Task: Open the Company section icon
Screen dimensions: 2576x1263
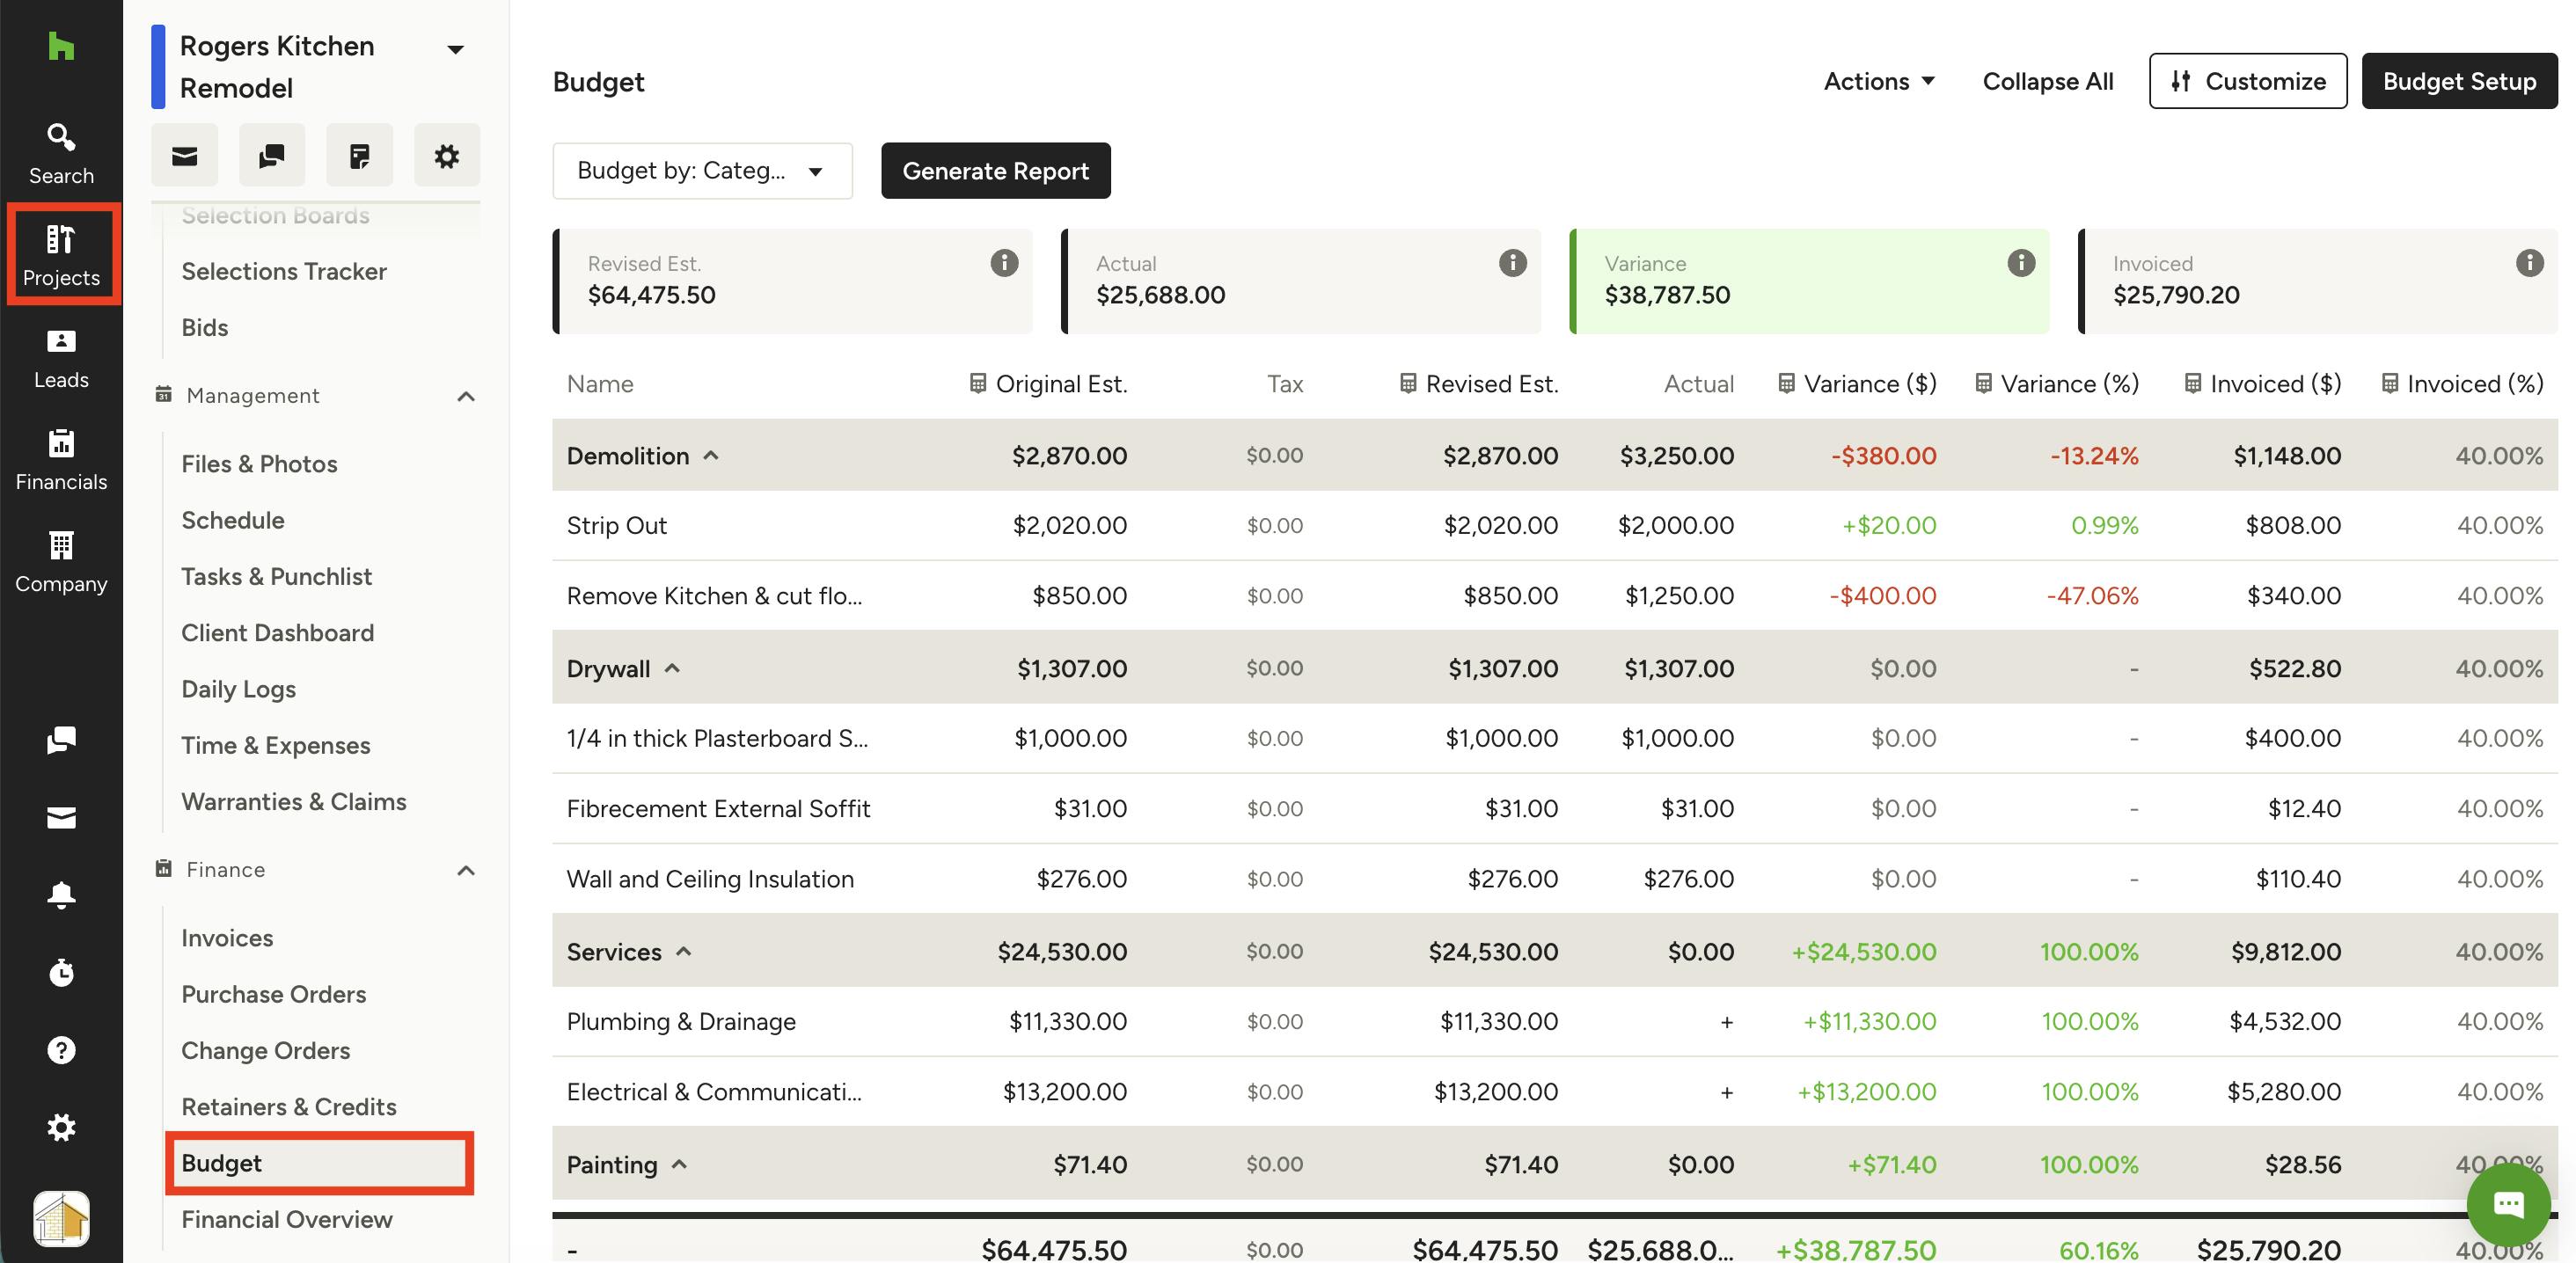Action: point(61,562)
